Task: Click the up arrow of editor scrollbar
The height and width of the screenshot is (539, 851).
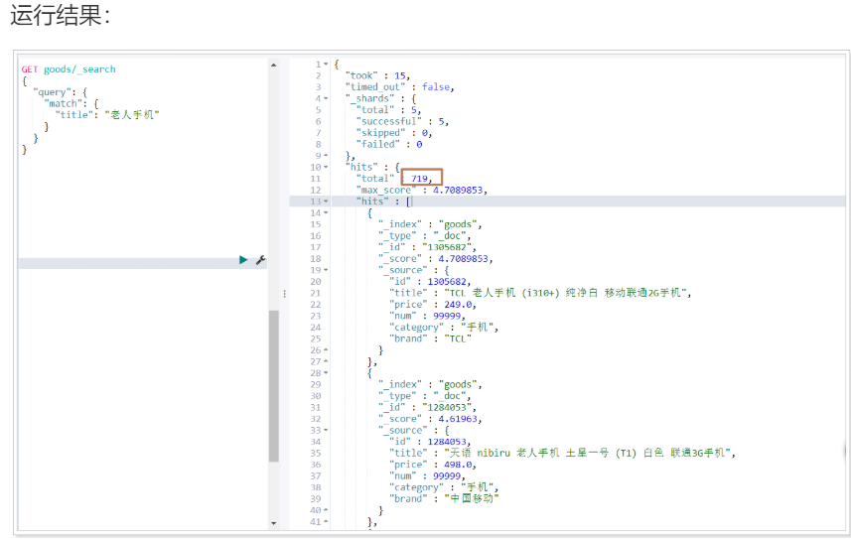Action: point(273,66)
